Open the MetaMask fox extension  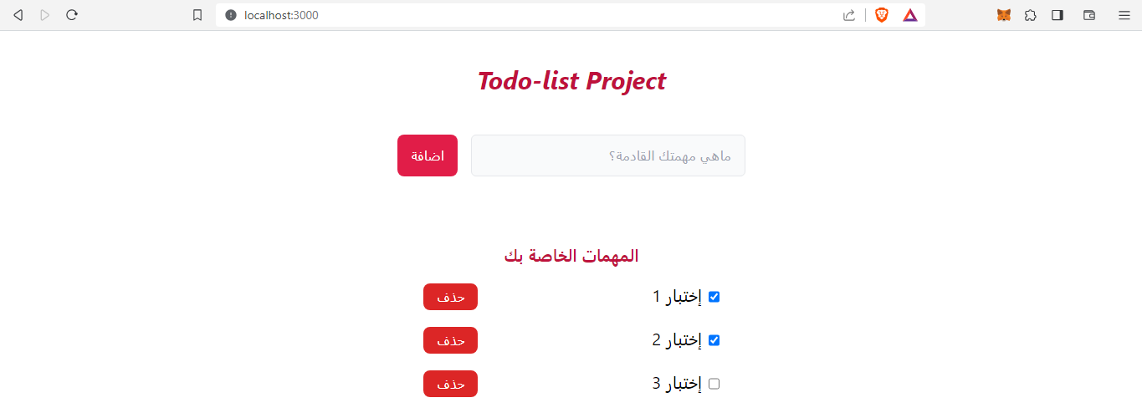(x=1004, y=15)
